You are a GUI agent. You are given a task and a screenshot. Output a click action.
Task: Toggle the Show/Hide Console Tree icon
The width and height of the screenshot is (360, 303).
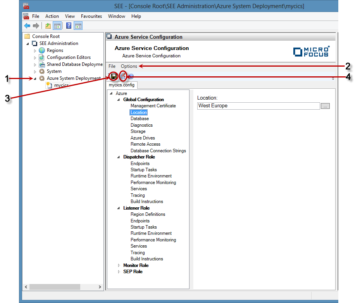(x=57, y=26)
